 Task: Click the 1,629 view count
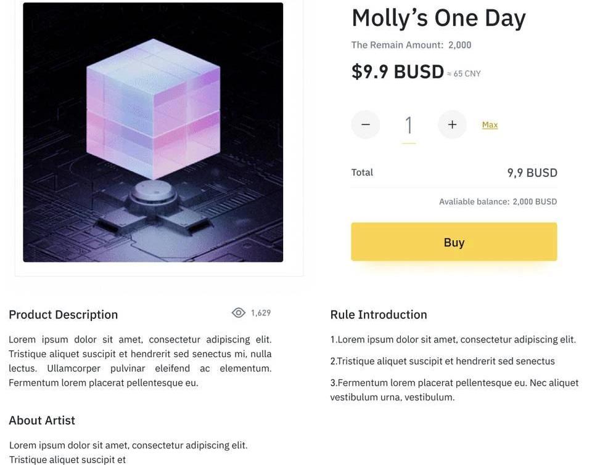point(261,313)
